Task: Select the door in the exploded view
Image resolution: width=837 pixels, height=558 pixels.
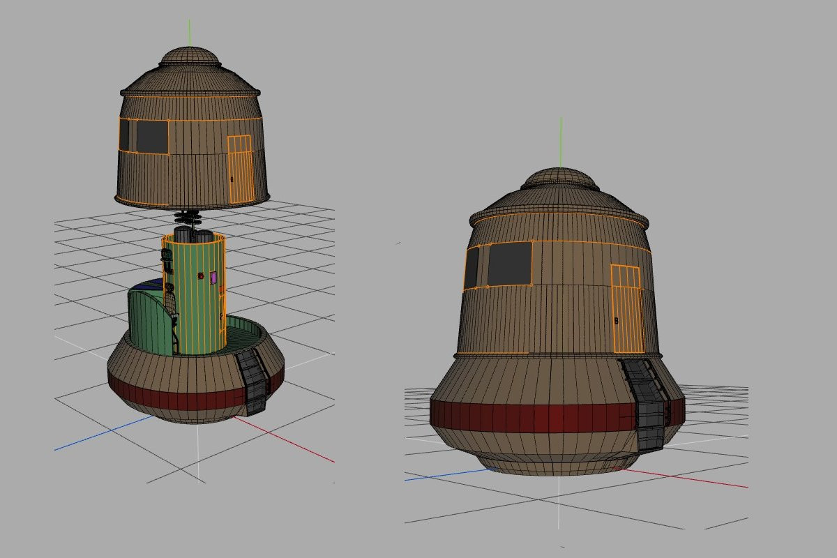Action: (x=240, y=169)
